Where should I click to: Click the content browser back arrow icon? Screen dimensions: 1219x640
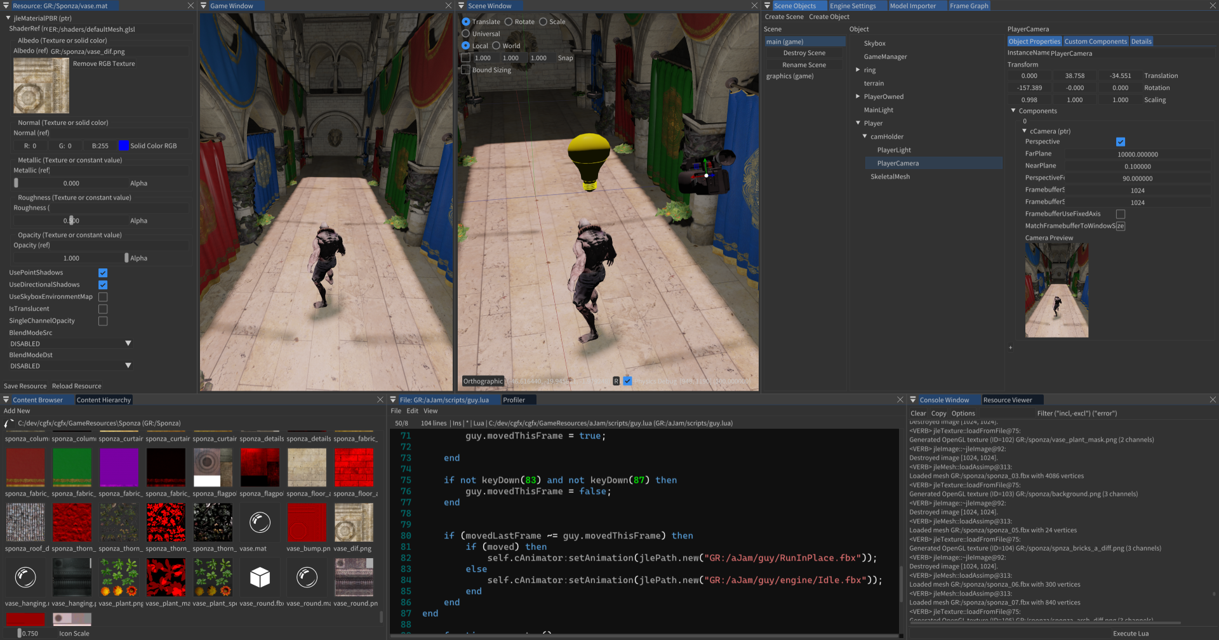pyautogui.click(x=9, y=423)
